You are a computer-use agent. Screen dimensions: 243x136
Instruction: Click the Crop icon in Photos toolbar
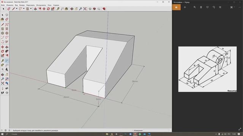point(220,7)
